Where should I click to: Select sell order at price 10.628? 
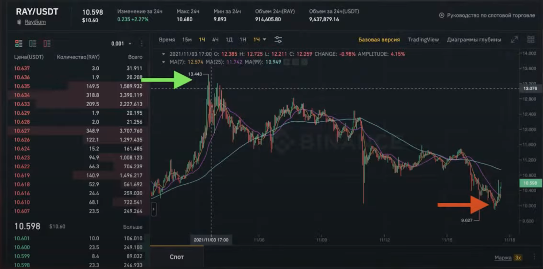(x=78, y=122)
